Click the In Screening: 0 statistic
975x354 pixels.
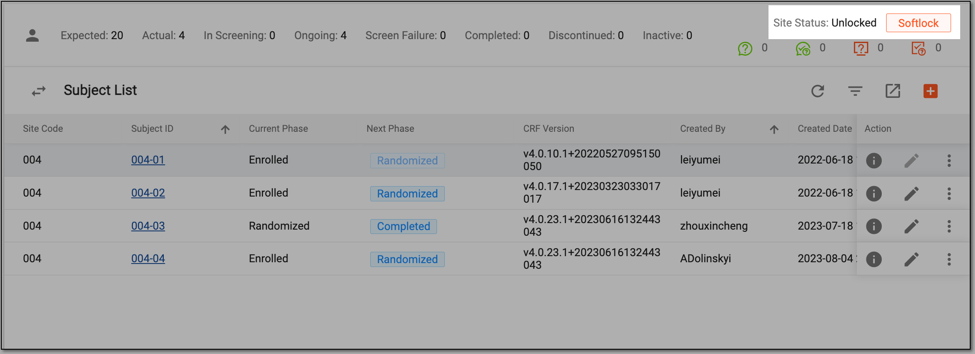tap(240, 36)
